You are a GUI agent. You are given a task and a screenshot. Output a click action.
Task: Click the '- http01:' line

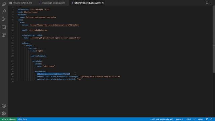tap(29, 46)
